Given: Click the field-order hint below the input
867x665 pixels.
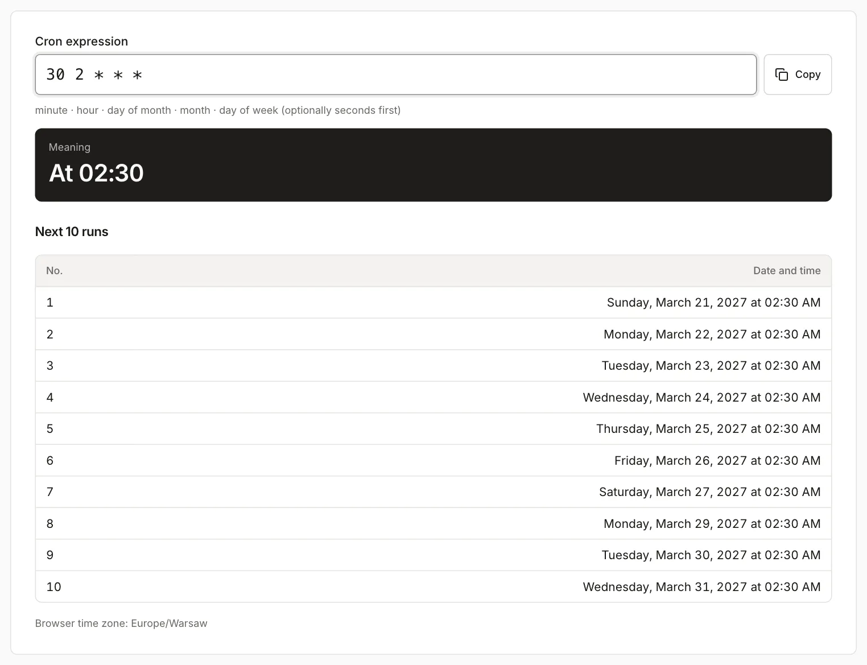Looking at the screenshot, I should (x=218, y=110).
